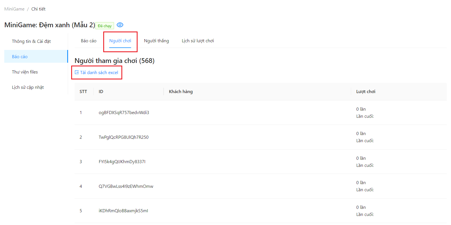Select player row Q7VGBwLss4I9zEWhmOmw
451x225 pixels.
pyautogui.click(x=126, y=186)
